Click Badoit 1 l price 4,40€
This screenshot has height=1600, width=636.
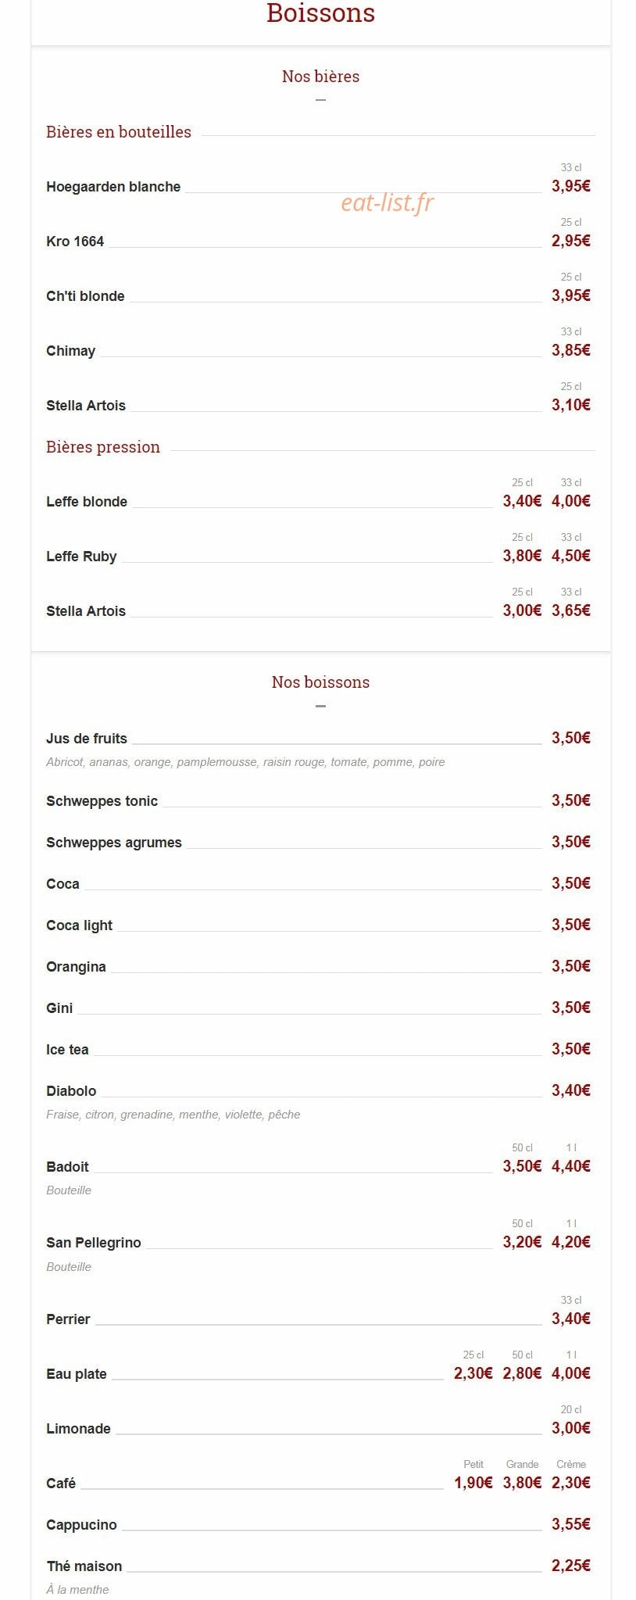pos(571,1166)
